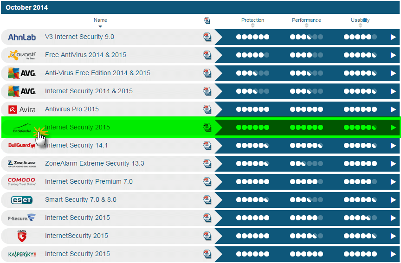The width and height of the screenshot is (401, 263).
Task: Click the G DATA shield logo
Action: click(x=22, y=236)
